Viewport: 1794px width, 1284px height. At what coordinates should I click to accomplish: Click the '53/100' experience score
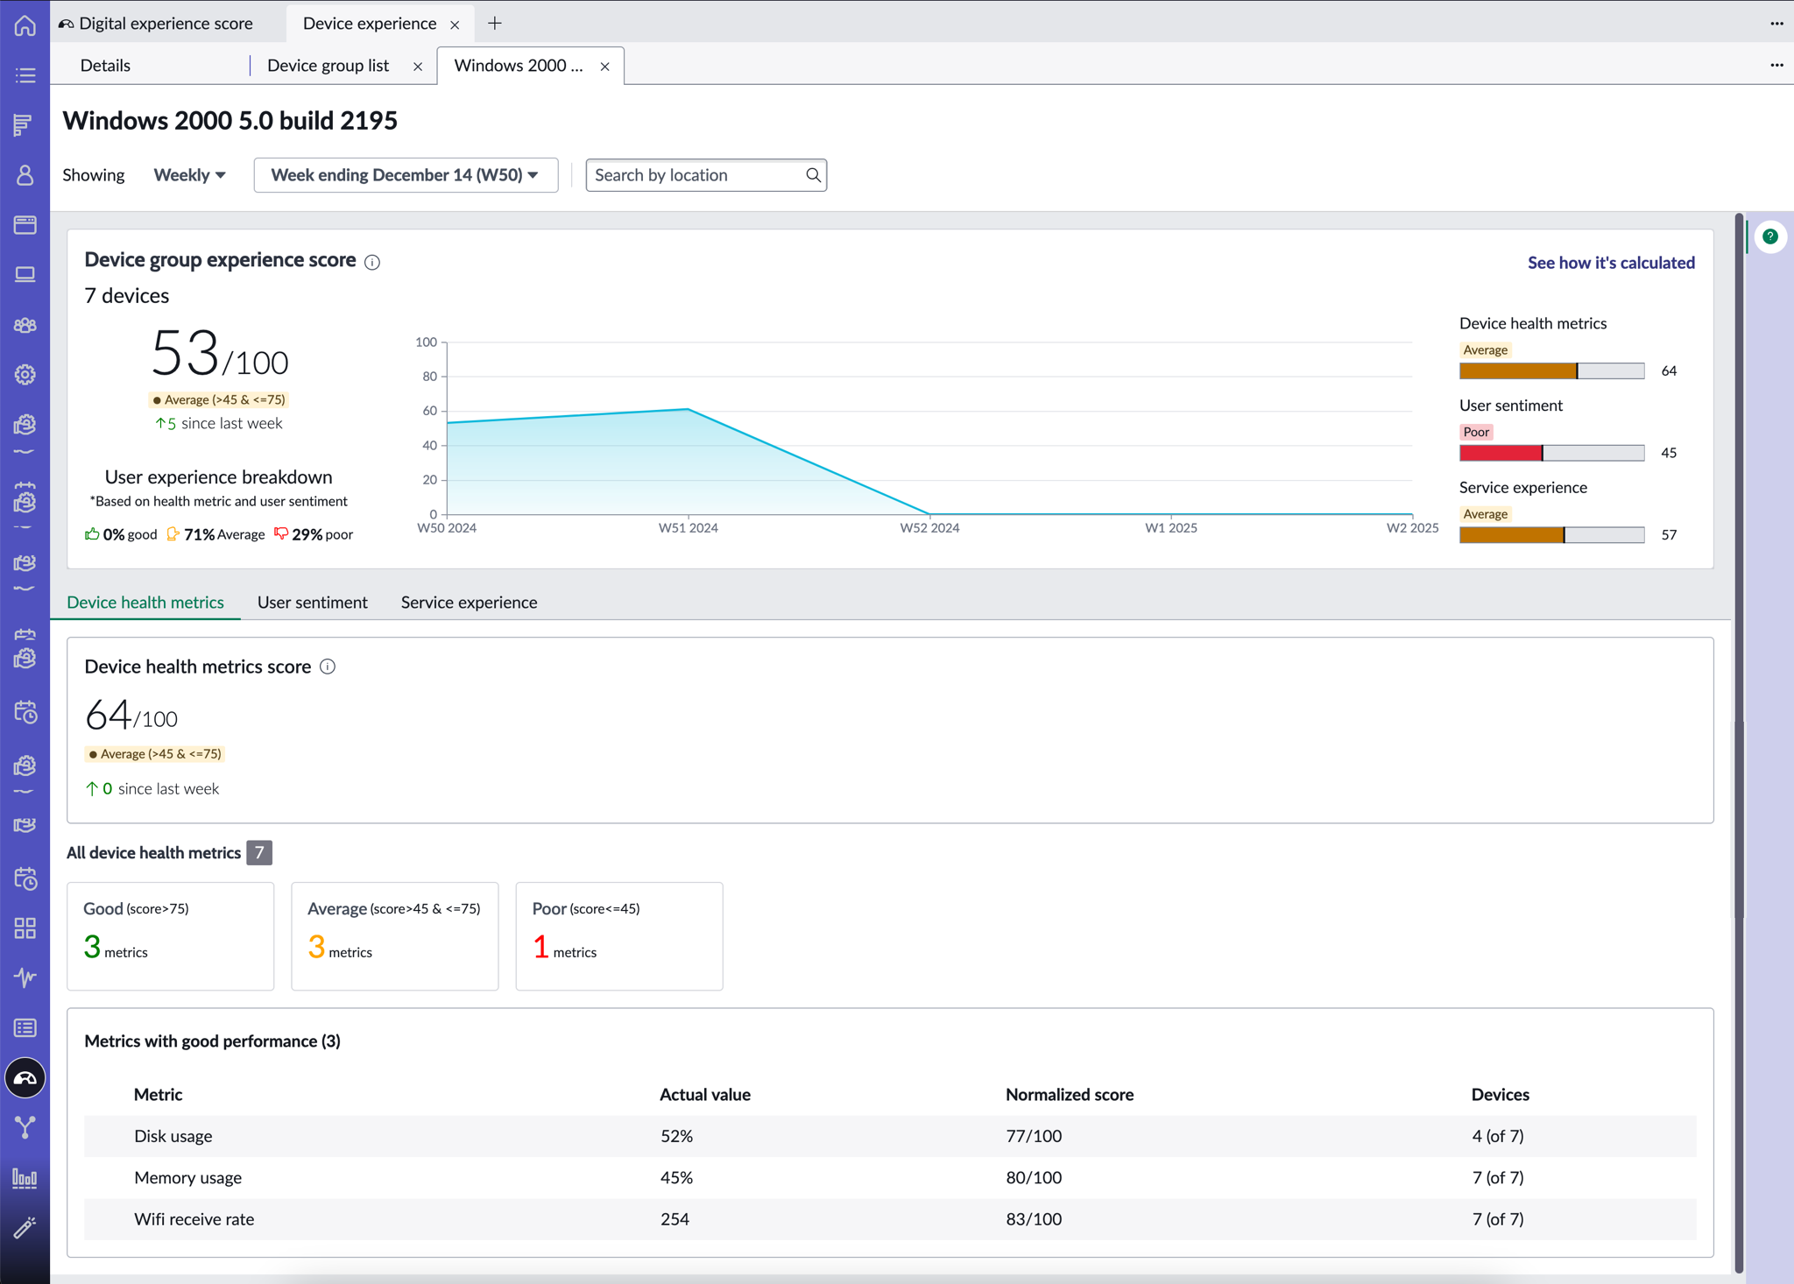(219, 354)
